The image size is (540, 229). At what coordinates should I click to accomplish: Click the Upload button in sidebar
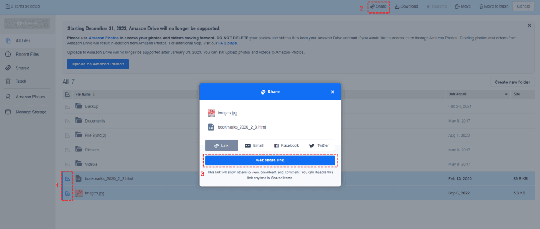(x=27, y=23)
